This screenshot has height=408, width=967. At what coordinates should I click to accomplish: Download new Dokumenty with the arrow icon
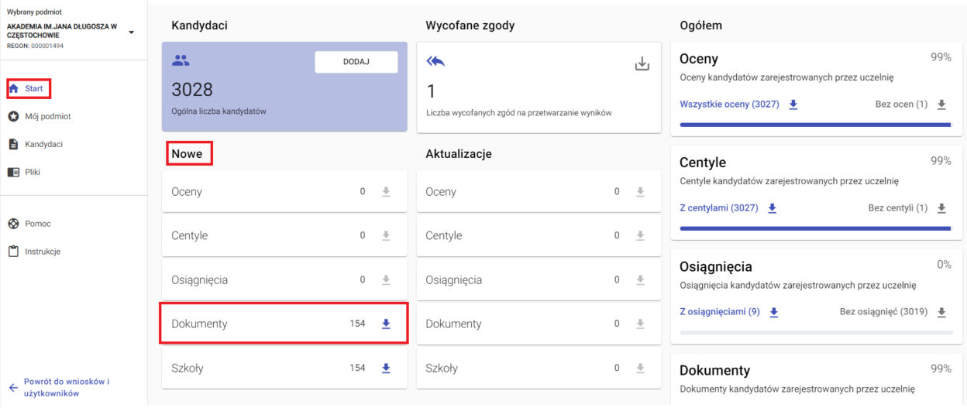click(386, 324)
